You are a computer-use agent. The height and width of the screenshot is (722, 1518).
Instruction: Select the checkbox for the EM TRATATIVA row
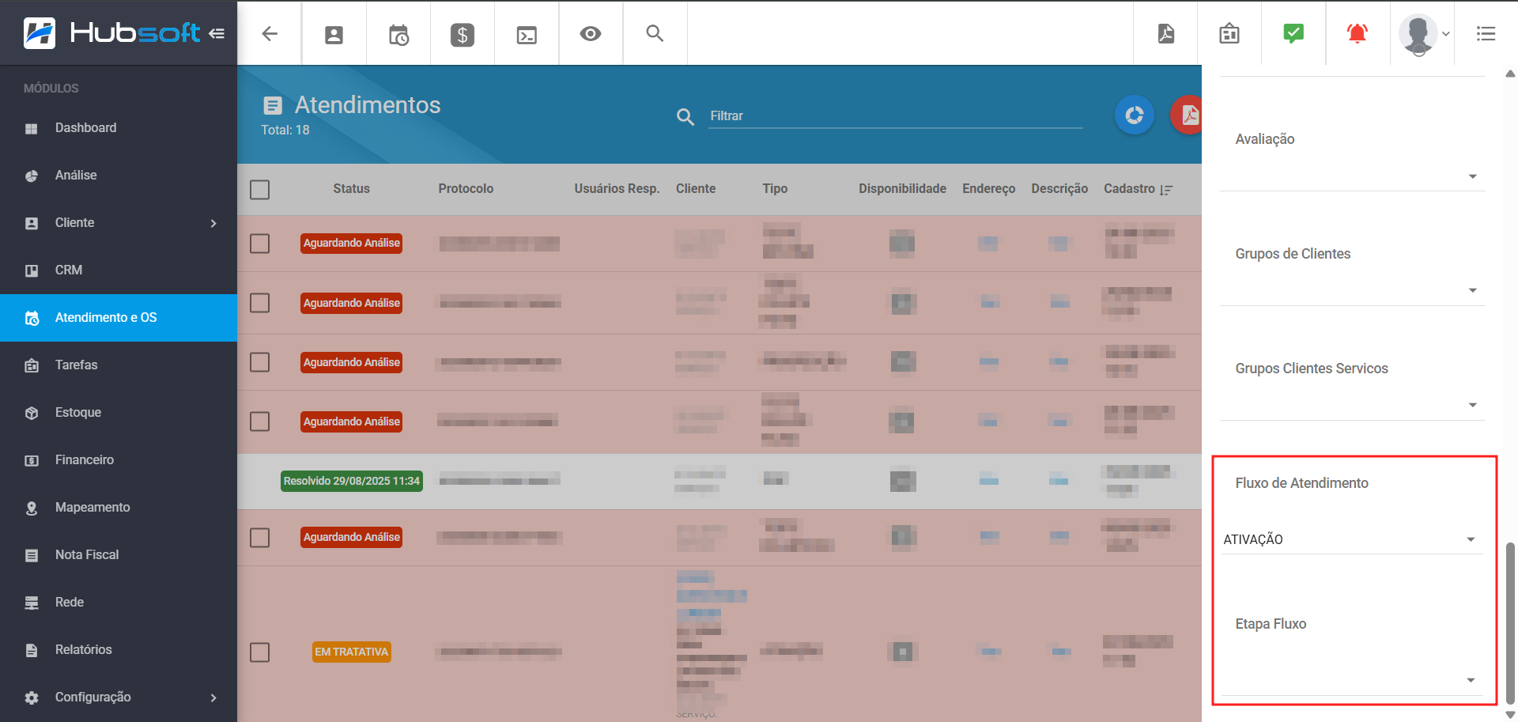click(259, 652)
